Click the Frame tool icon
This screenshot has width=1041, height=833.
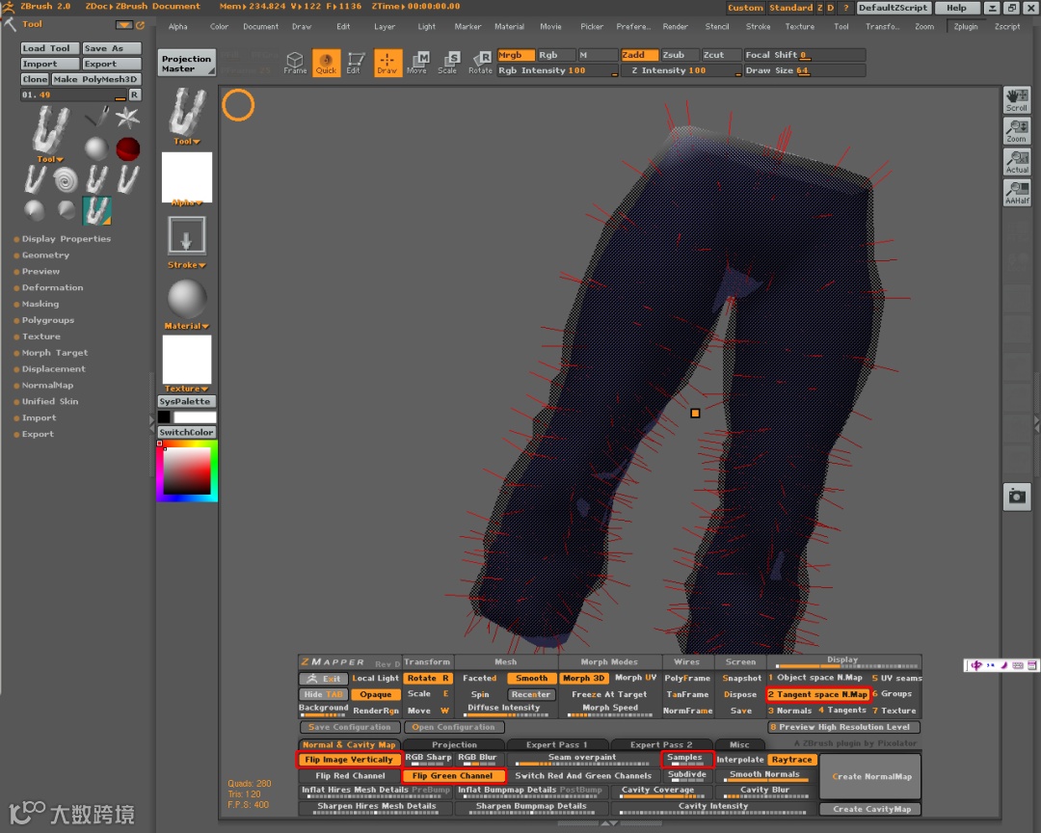click(295, 63)
